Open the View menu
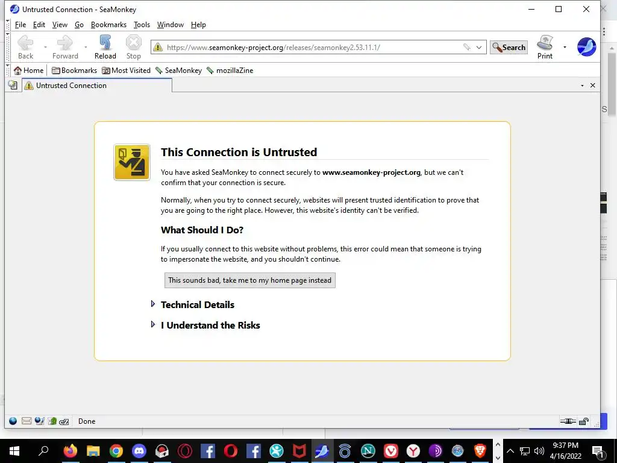Image resolution: width=617 pixels, height=463 pixels. pyautogui.click(x=60, y=24)
